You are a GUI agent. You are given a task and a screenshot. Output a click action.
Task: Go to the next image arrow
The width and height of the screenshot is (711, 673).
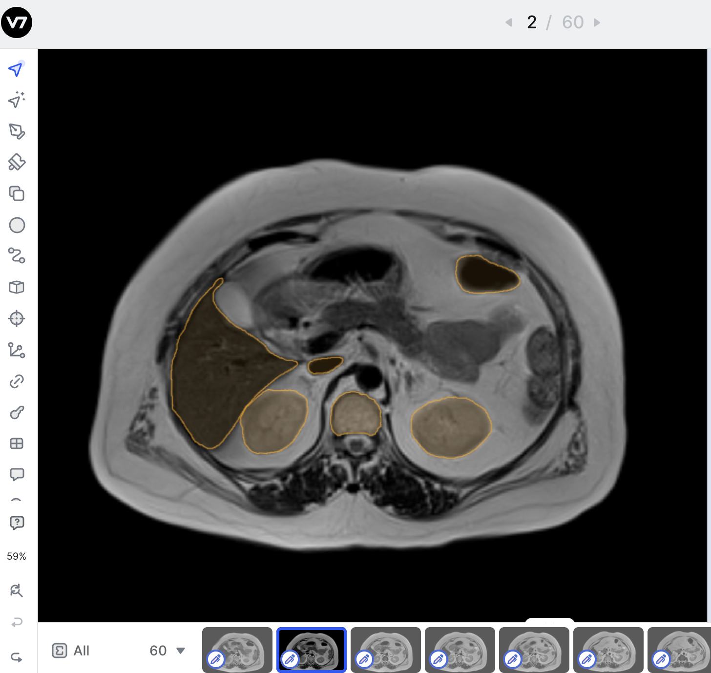597,22
